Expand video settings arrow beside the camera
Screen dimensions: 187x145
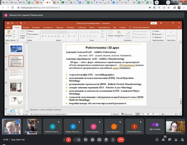point(75,140)
